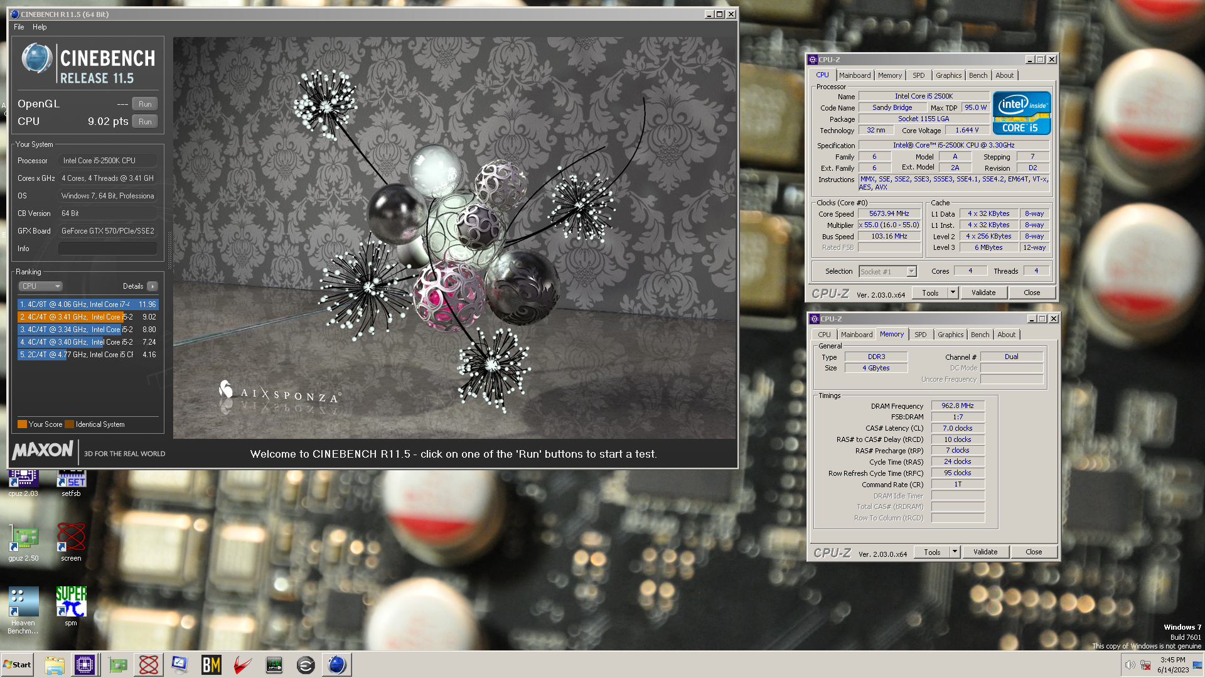Image resolution: width=1205 pixels, height=678 pixels.
Task: Open the CPU ranking type dropdown
Action: coord(40,286)
